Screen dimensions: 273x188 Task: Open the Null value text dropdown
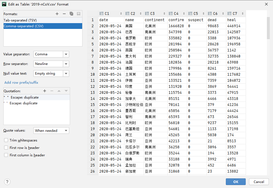point(66,73)
